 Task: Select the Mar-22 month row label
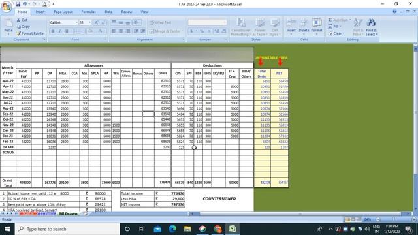8,81
